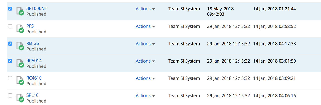Check the SPL10 row checkbox

(10, 95)
